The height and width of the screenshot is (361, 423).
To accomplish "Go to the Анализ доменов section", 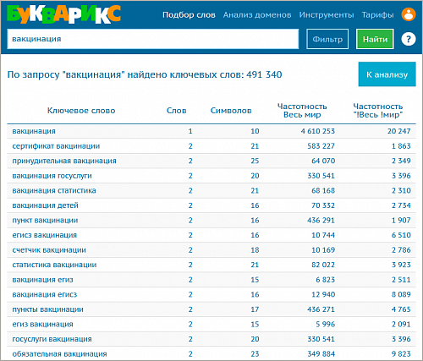I will (x=257, y=15).
